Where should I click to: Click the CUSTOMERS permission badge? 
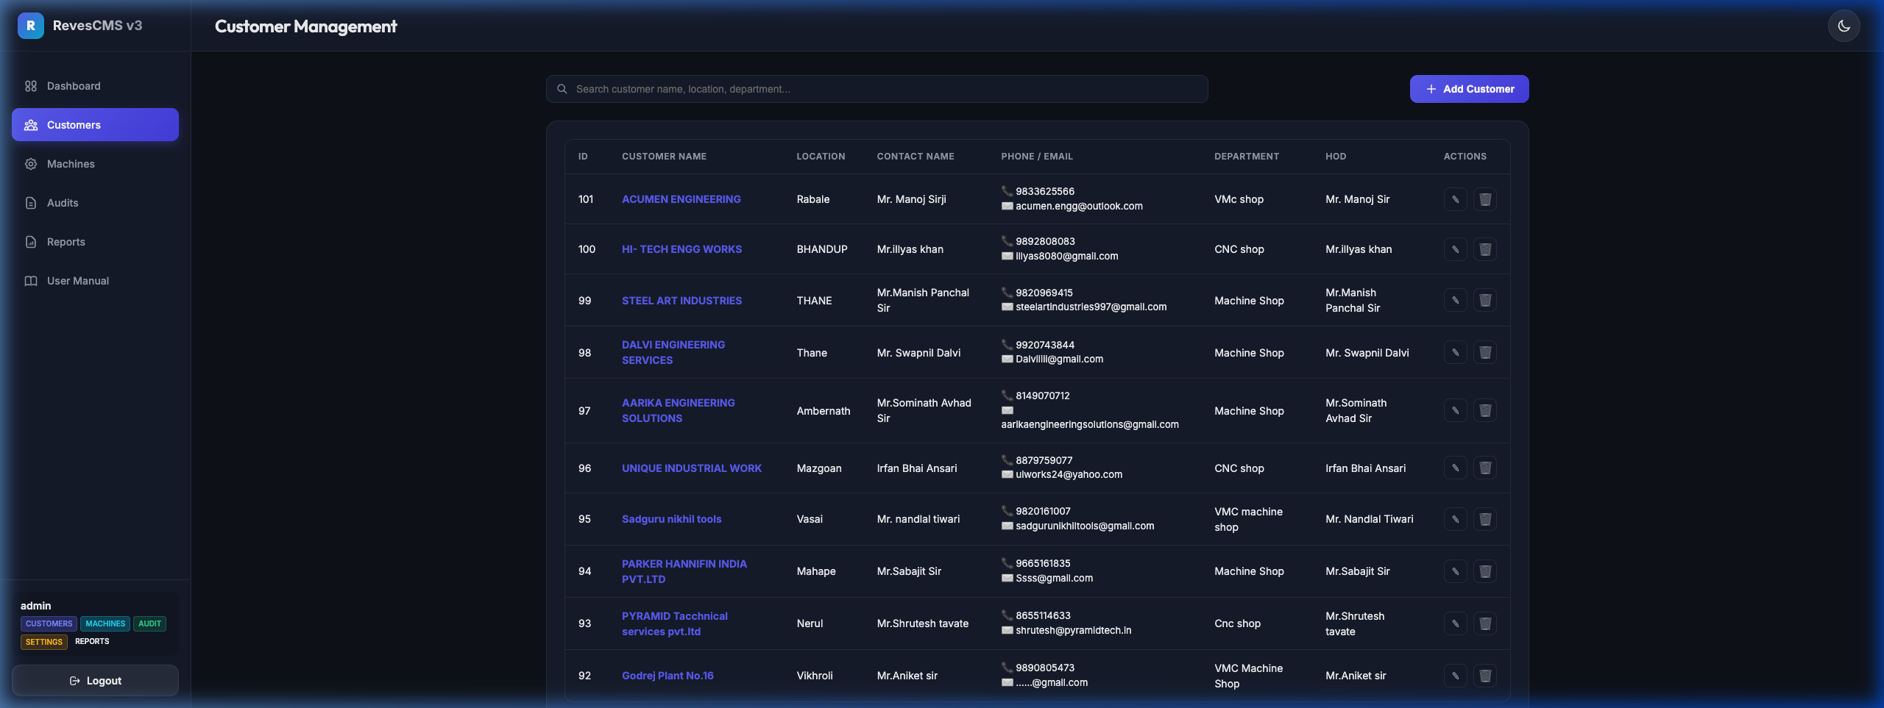click(49, 623)
